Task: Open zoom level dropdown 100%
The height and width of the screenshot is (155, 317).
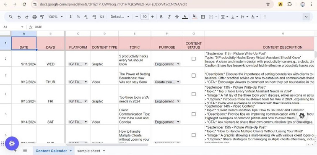Action: tap(55, 17)
